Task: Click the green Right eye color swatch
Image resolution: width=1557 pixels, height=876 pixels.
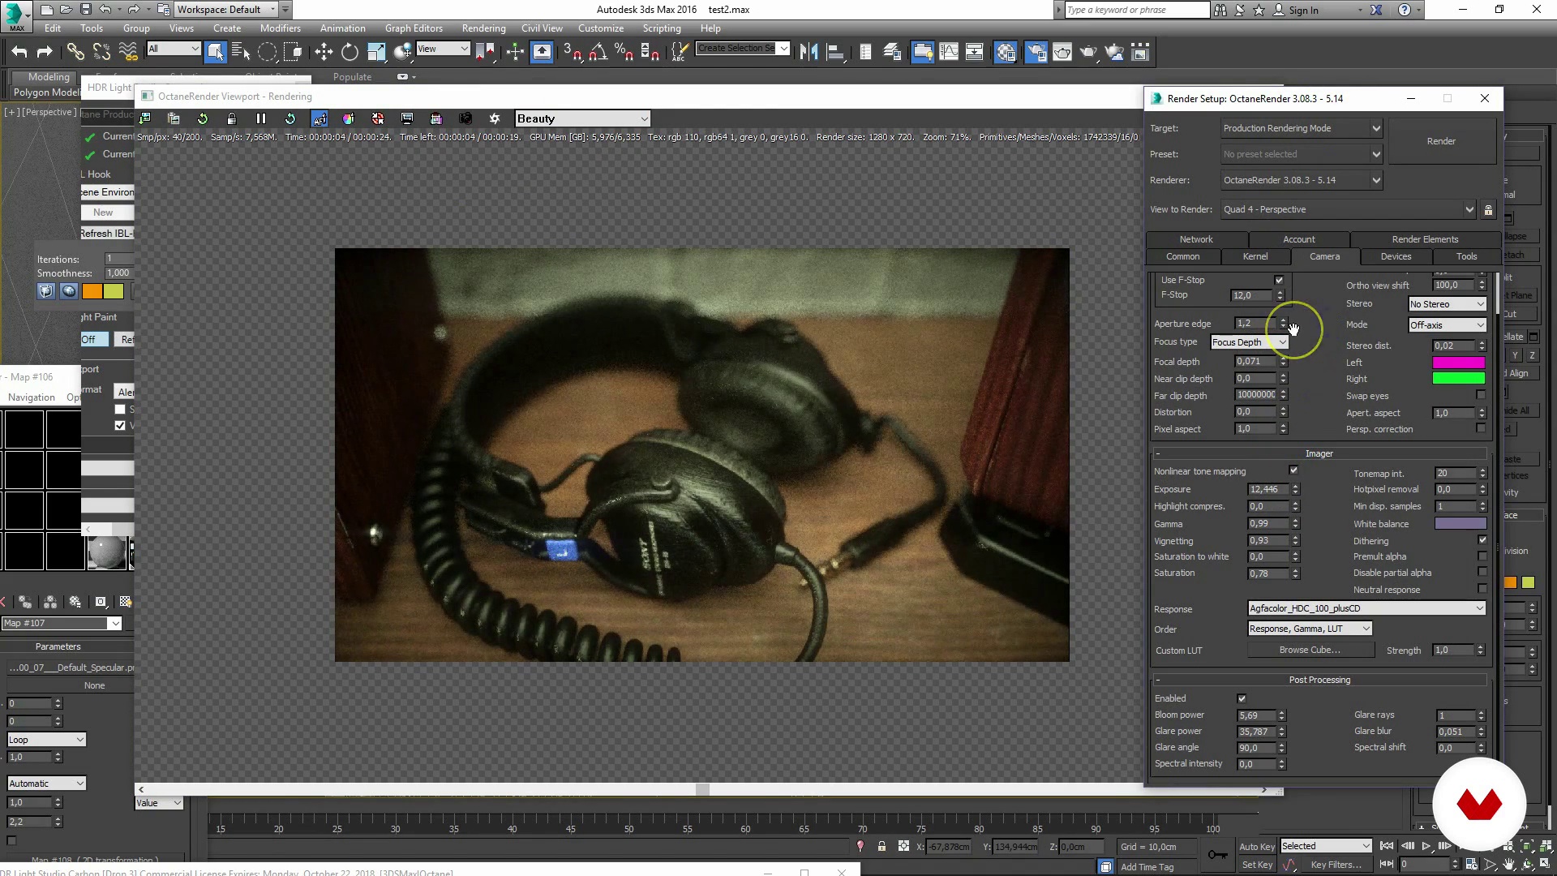Action: [x=1458, y=379]
